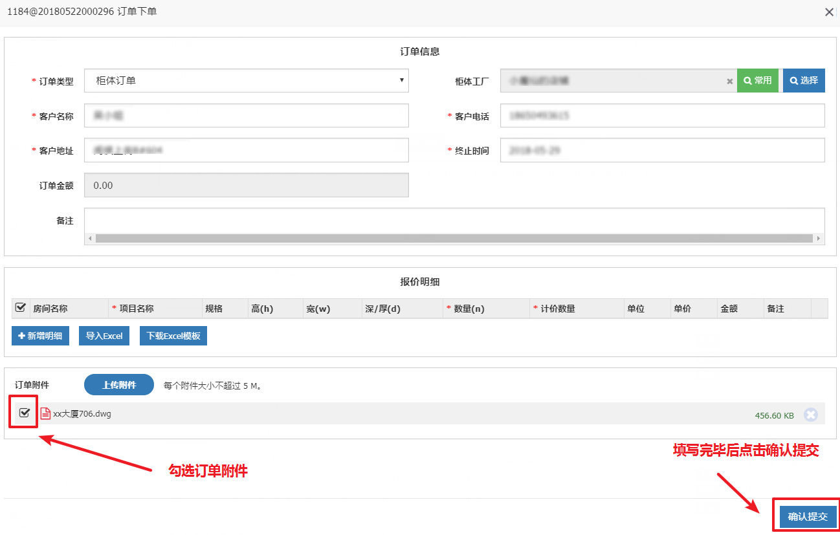Toggle the select-all checkbox in 报价明细 header

pos(20,308)
